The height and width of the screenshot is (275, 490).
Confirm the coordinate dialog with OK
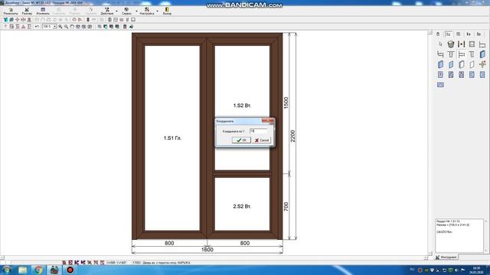point(241,141)
